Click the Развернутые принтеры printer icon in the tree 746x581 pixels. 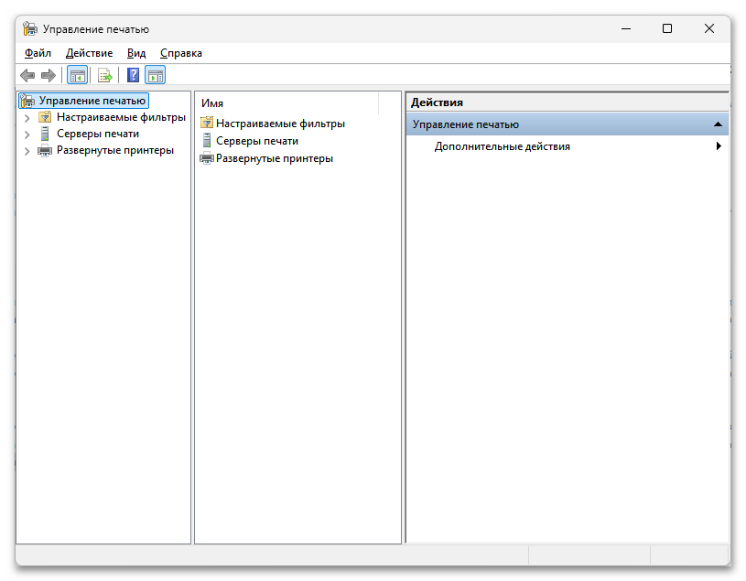[45, 151]
